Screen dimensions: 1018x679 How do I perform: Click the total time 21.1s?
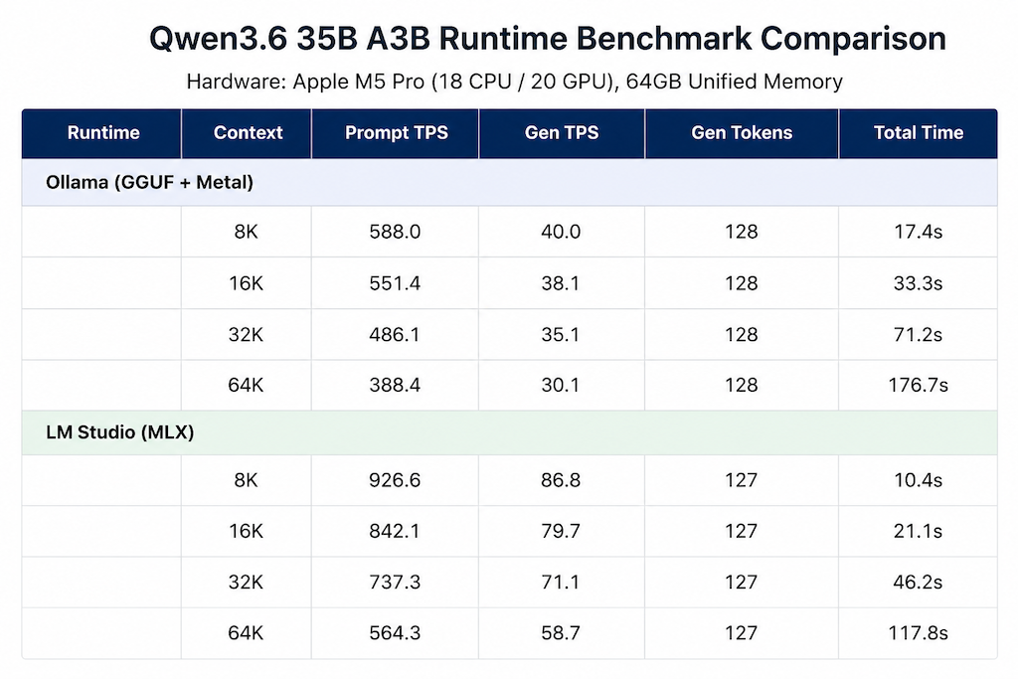[918, 531]
